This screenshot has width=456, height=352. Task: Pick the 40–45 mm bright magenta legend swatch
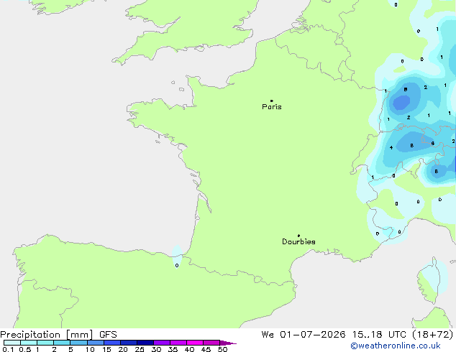pyautogui.click(x=195, y=343)
